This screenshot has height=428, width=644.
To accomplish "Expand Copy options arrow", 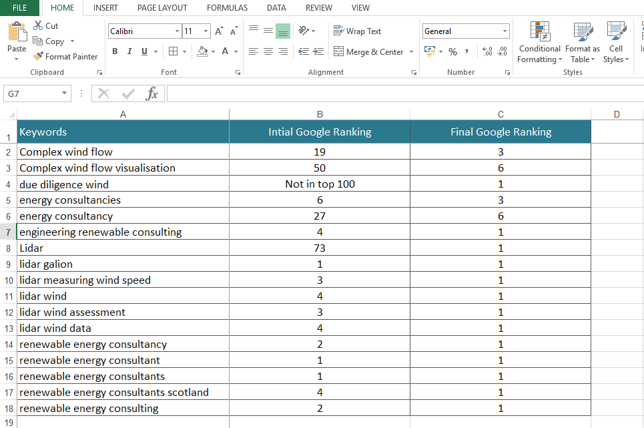I will click(x=72, y=41).
